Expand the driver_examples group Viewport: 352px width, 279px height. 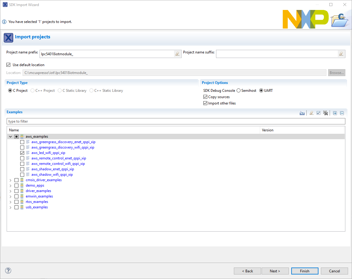[11, 191]
